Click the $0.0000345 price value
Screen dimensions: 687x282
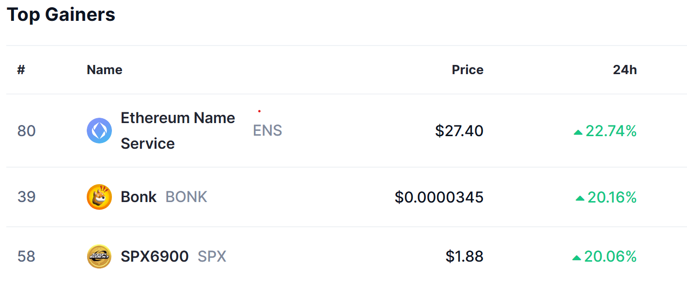click(x=439, y=197)
